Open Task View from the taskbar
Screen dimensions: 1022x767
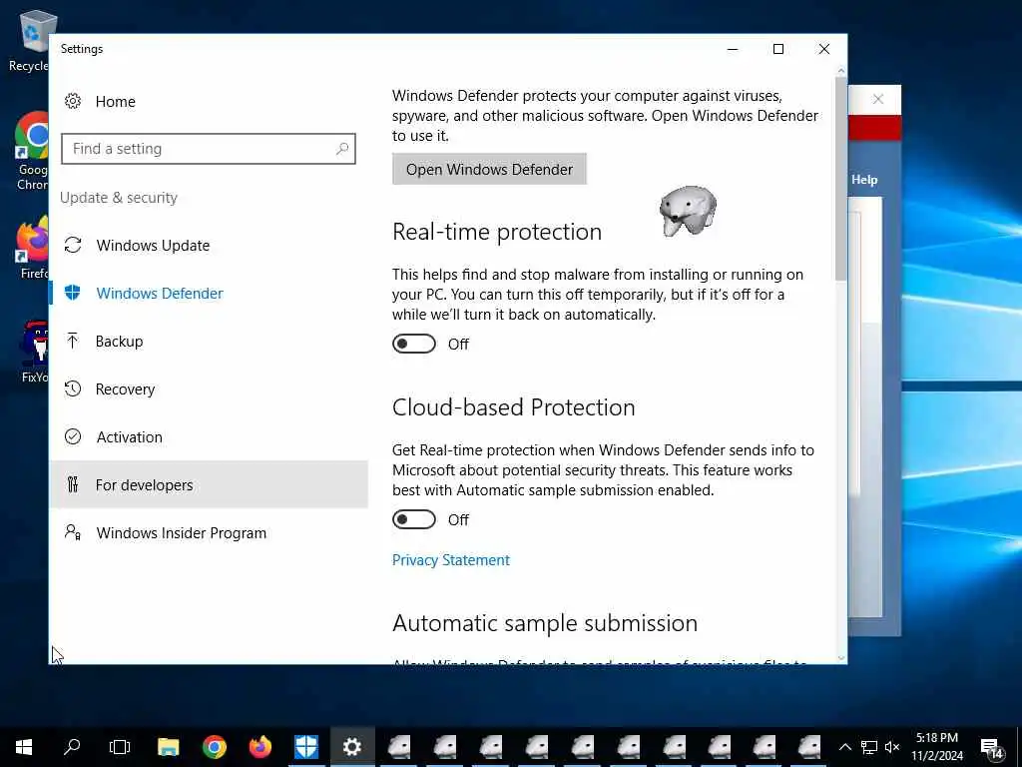(x=120, y=747)
